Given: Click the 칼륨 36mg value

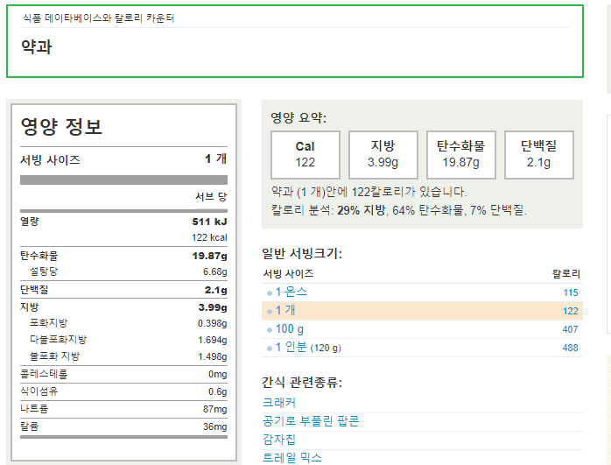Looking at the screenshot, I should point(214,426).
